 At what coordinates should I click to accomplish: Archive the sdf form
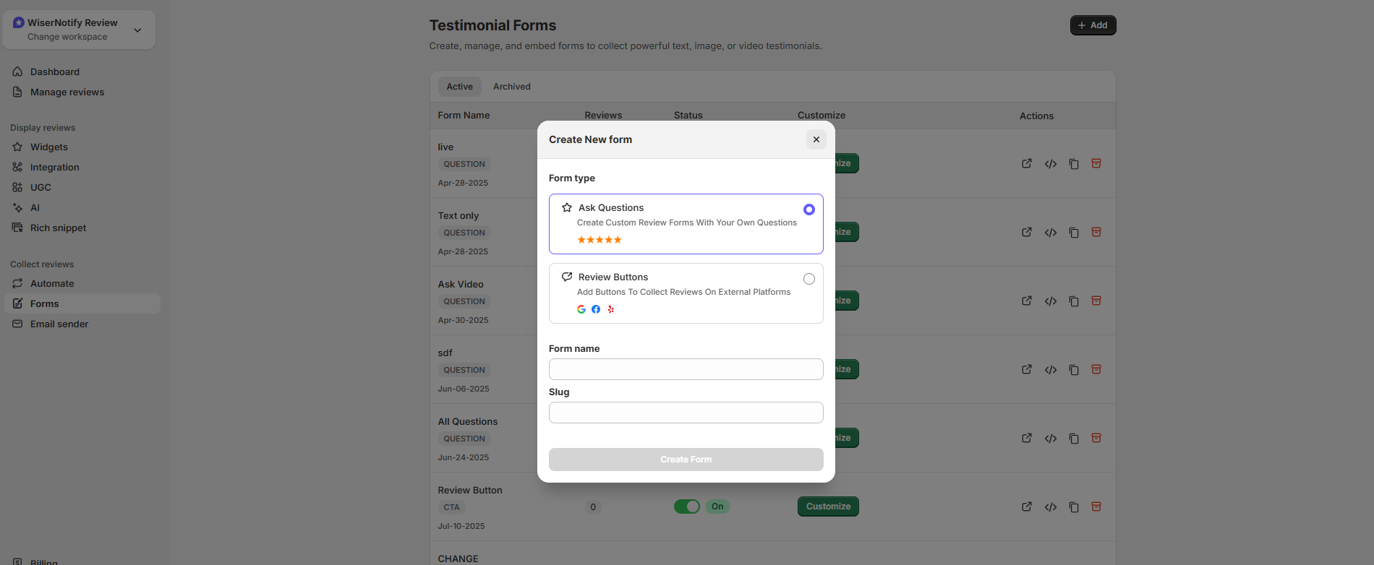point(1096,369)
